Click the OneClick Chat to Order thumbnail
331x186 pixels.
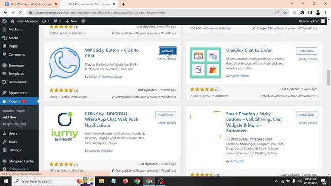coord(206,63)
